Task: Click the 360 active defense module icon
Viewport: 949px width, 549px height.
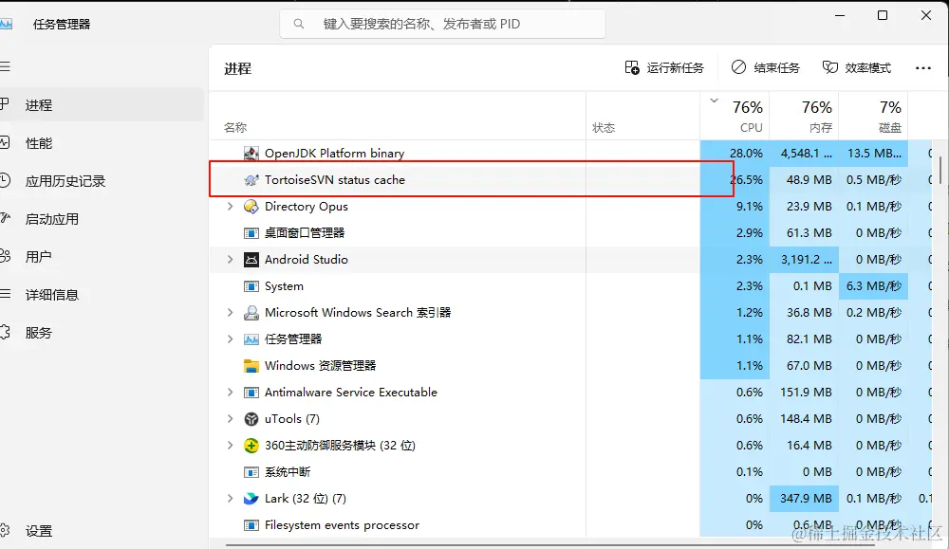Action: (x=251, y=445)
